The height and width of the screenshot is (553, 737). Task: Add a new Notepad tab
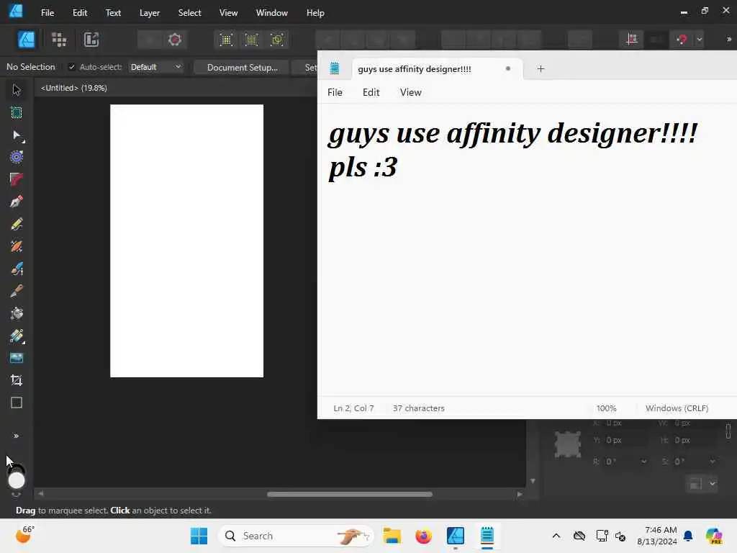(541, 68)
